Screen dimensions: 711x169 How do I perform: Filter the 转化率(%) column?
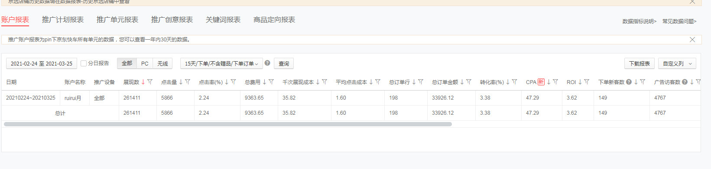[x=515, y=82]
